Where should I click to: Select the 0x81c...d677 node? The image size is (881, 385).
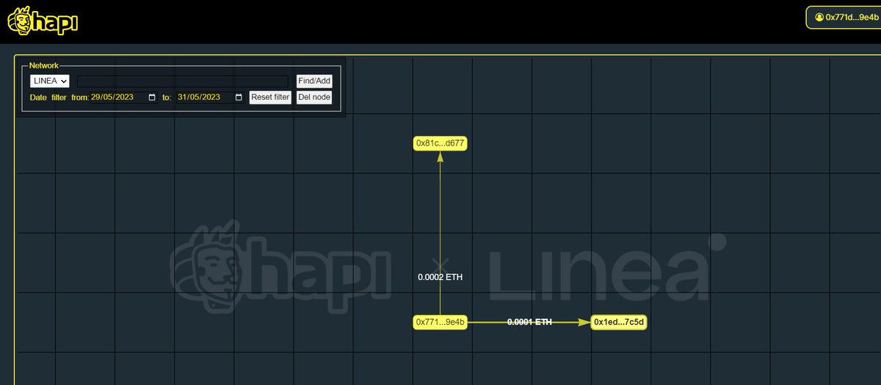point(440,143)
